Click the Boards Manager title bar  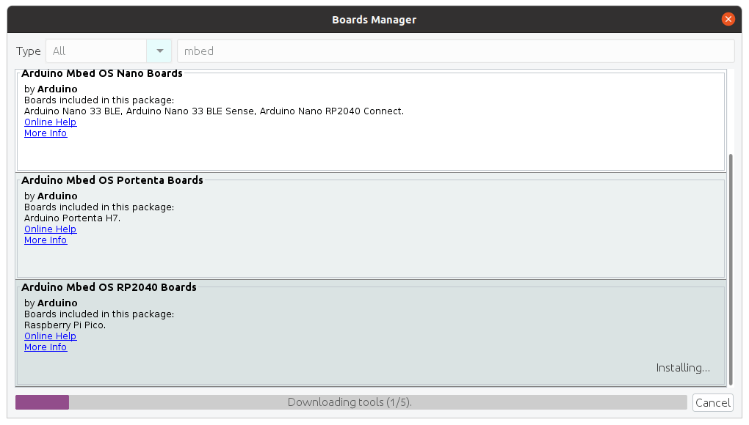[x=374, y=20]
